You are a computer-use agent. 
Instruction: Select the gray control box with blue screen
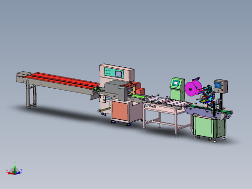221,86
